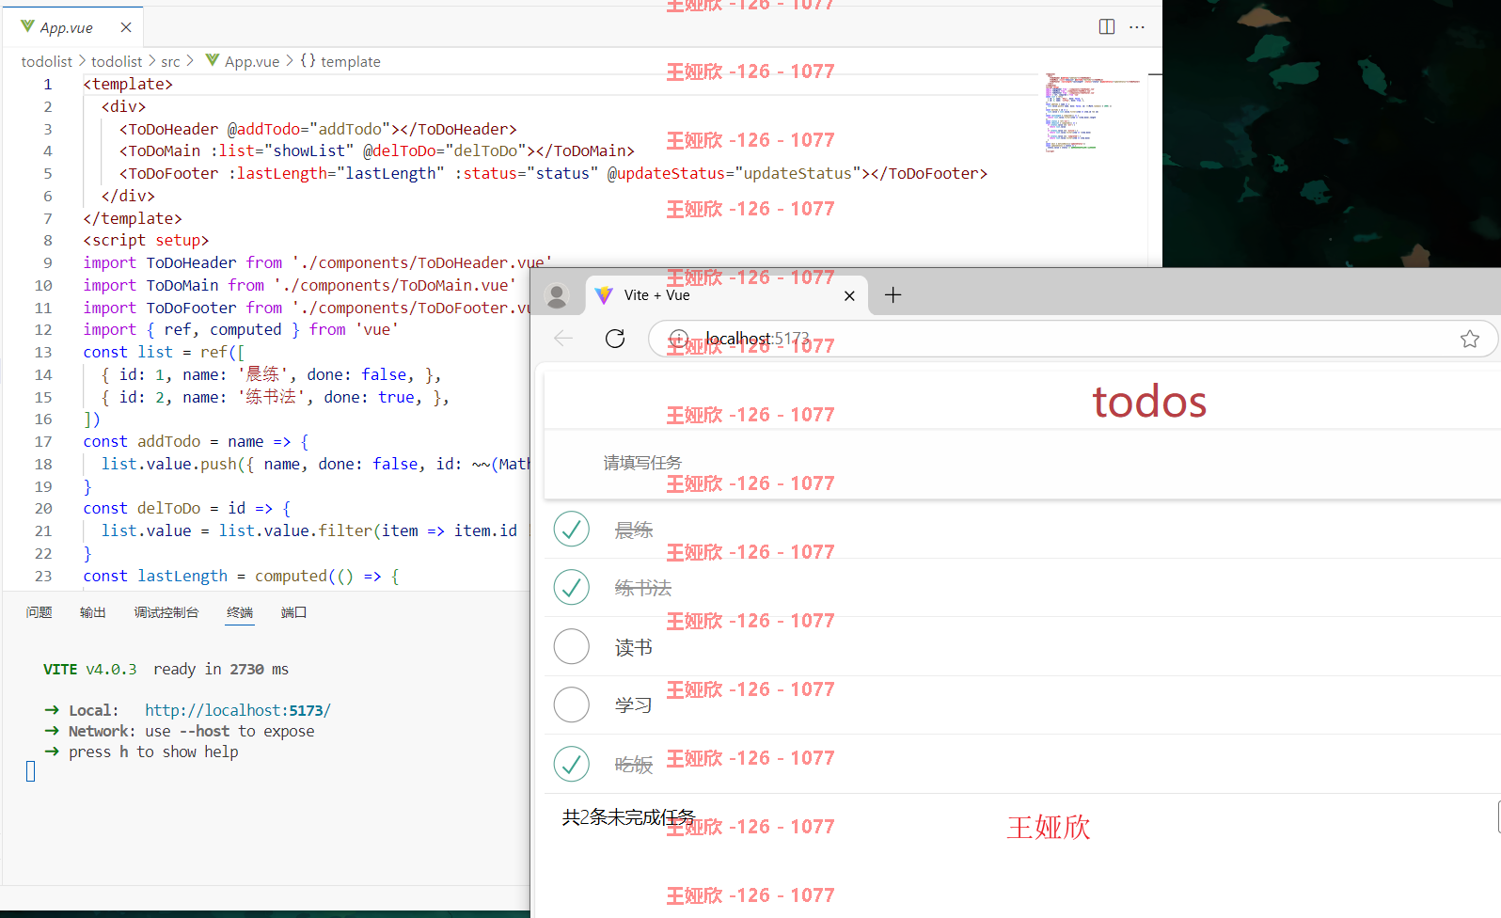Select the Vite + Vue browser tab
The height and width of the screenshot is (918, 1501).
coord(726,295)
